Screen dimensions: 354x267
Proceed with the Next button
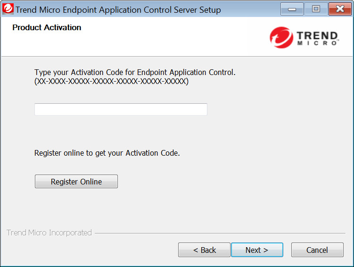[x=257, y=250]
